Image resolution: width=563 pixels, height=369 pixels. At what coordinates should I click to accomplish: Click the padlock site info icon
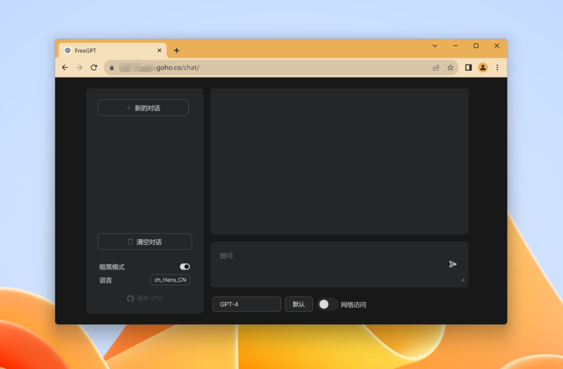click(x=112, y=68)
